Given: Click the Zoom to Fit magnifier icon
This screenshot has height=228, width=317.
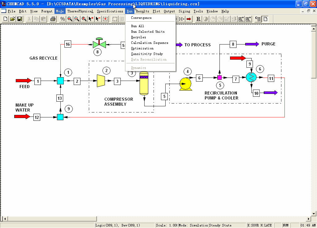Looking at the screenshot, I should tap(84, 19).
